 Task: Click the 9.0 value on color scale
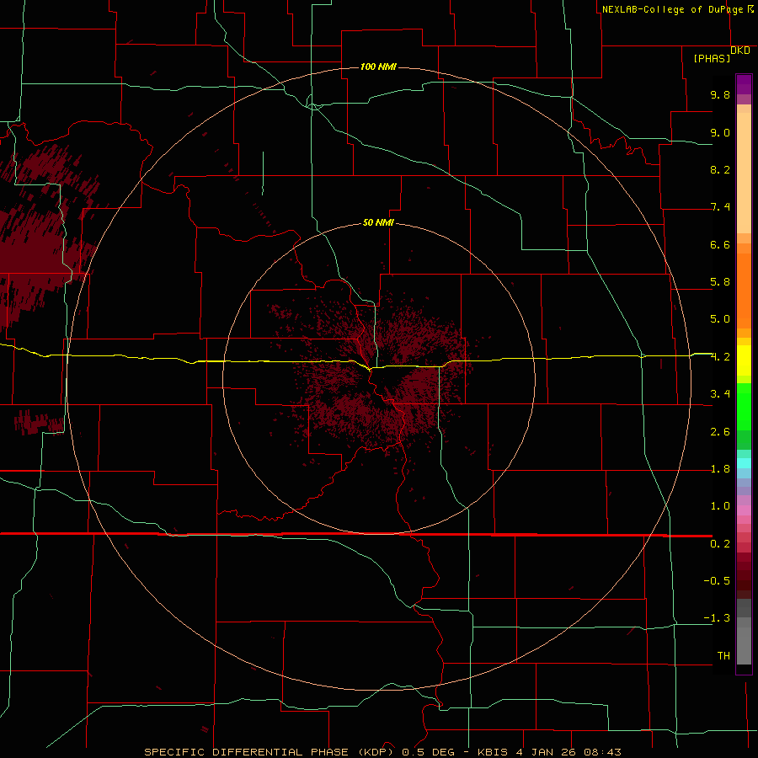coord(720,132)
